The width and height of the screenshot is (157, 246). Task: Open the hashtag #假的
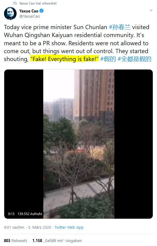[x=108, y=59]
